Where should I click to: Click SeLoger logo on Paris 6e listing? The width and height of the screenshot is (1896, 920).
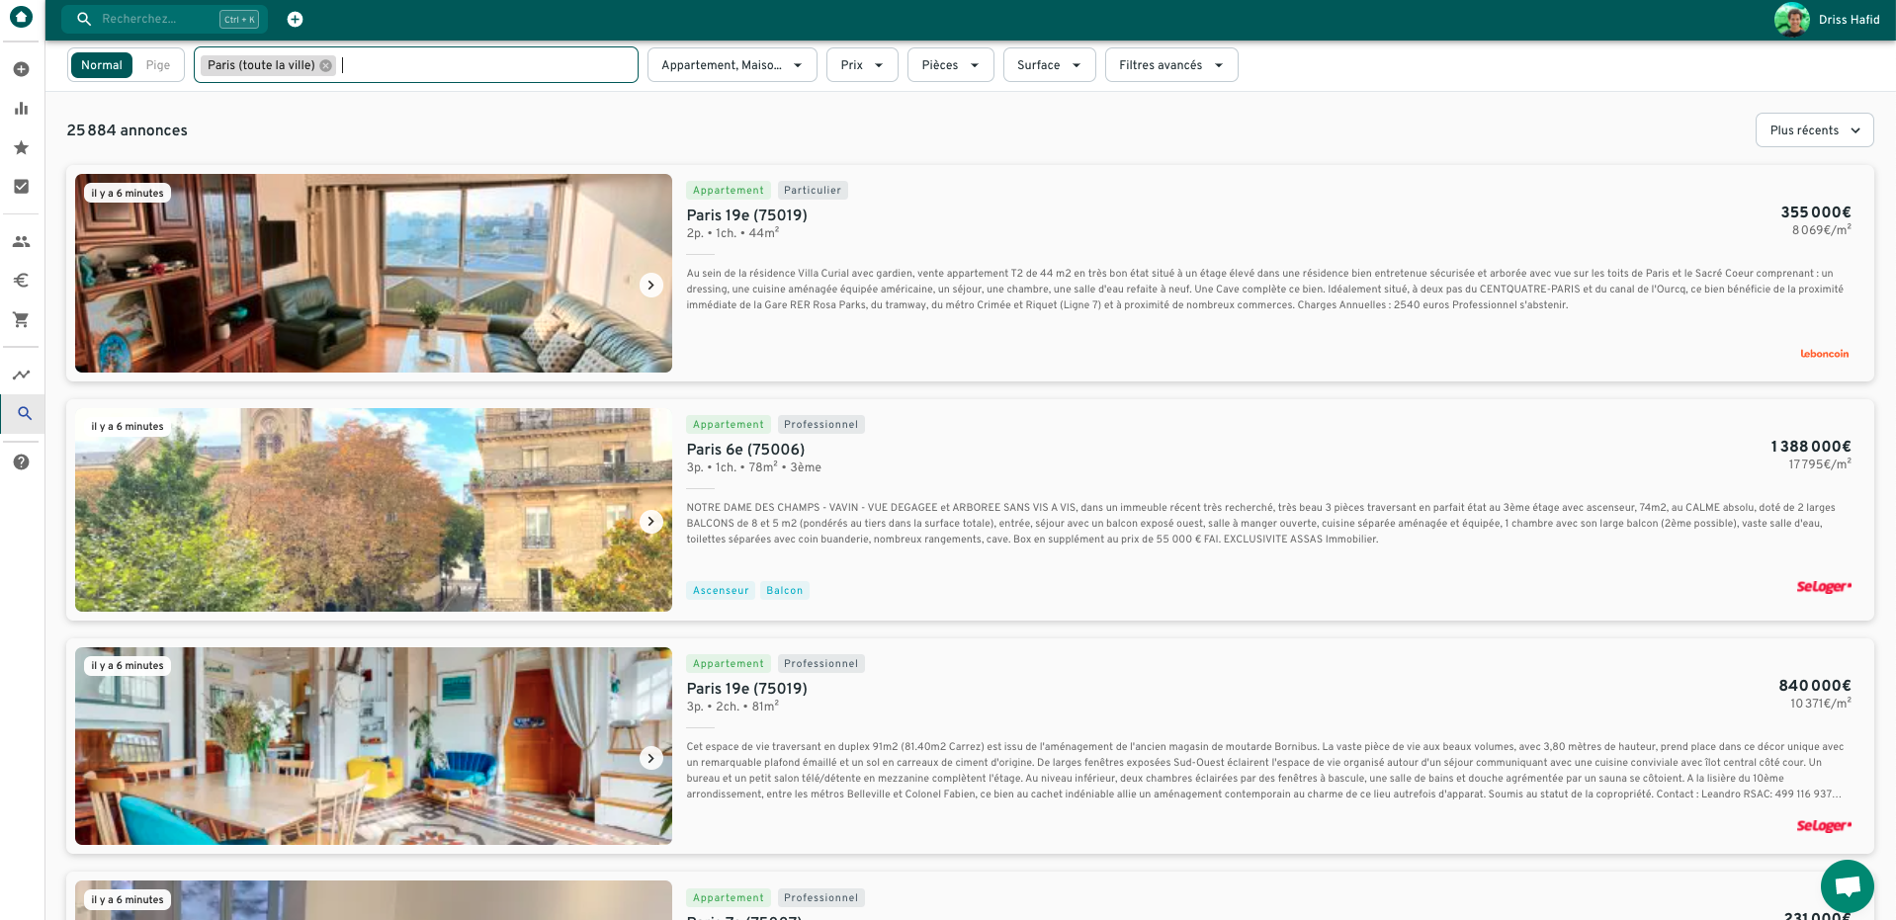click(x=1824, y=587)
